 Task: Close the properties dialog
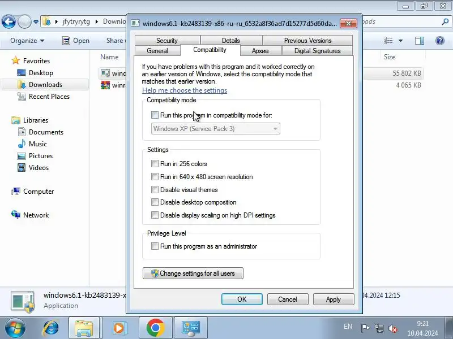pos(348,23)
